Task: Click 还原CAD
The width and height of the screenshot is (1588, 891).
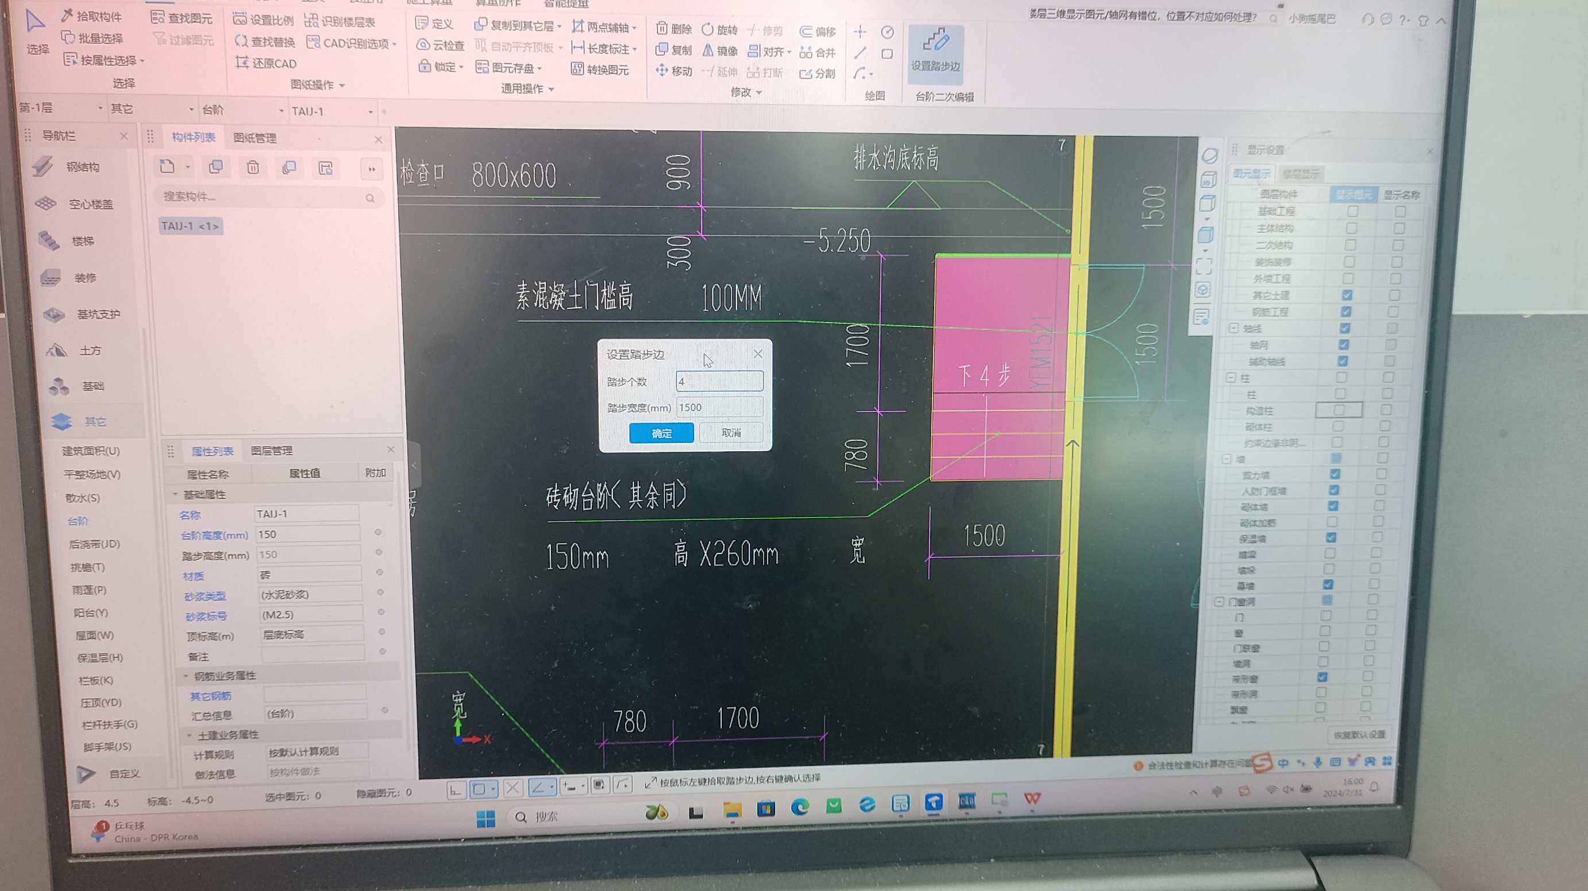Action: click(265, 64)
